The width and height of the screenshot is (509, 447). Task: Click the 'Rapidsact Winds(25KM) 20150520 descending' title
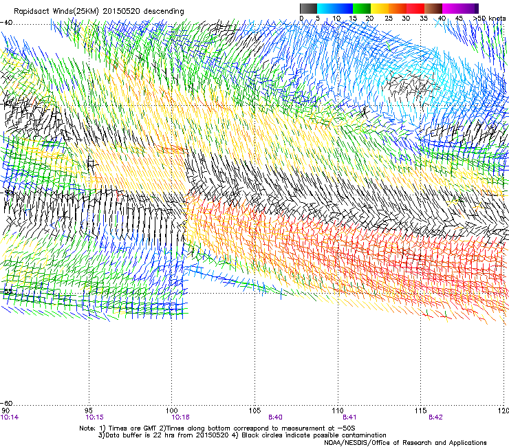tap(99, 12)
